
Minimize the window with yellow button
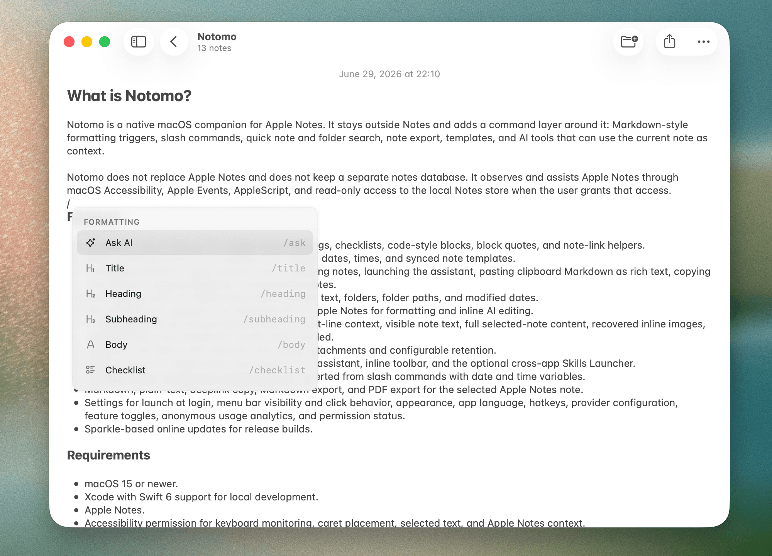(87, 42)
